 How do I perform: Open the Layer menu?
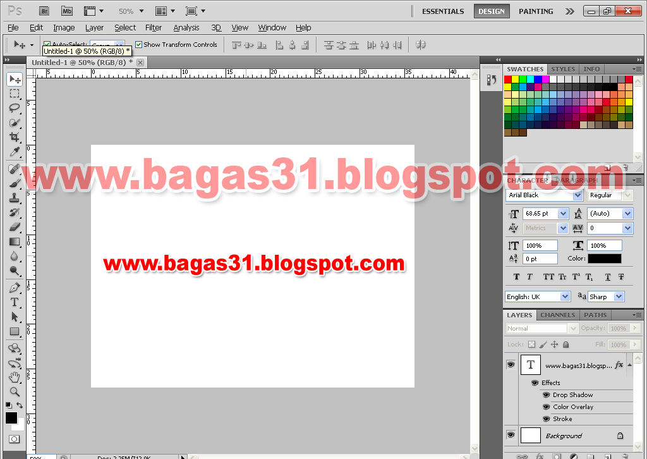click(x=95, y=28)
